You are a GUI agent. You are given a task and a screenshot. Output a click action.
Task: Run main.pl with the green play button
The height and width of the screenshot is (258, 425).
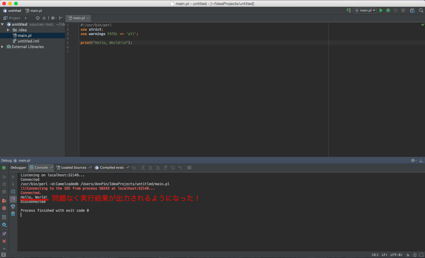coord(381,10)
